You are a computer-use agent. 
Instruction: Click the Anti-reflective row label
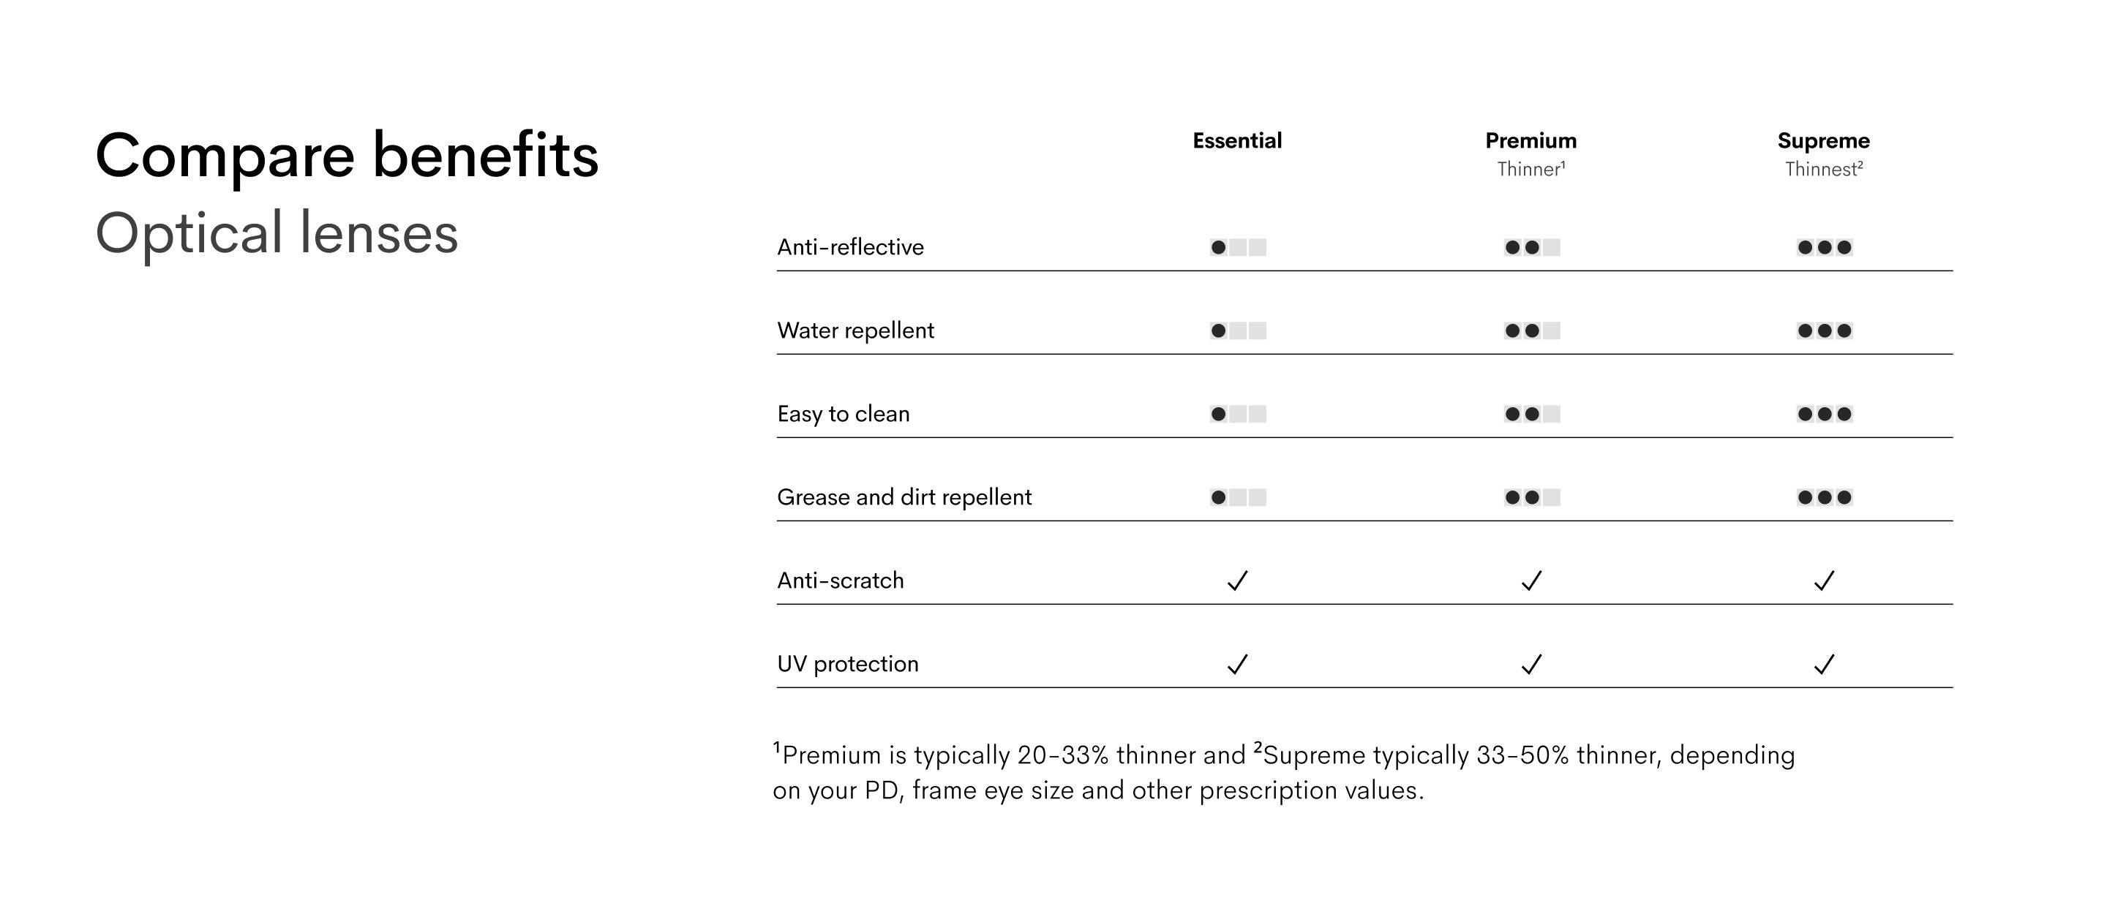pyautogui.click(x=850, y=247)
